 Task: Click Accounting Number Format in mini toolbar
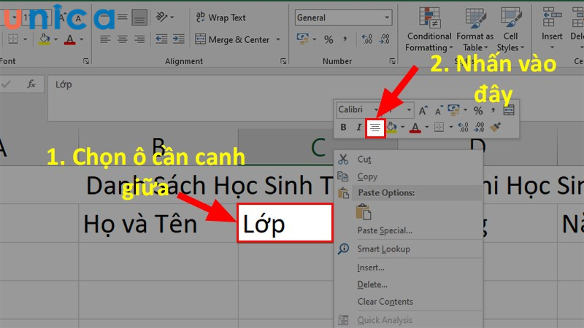coord(453,110)
